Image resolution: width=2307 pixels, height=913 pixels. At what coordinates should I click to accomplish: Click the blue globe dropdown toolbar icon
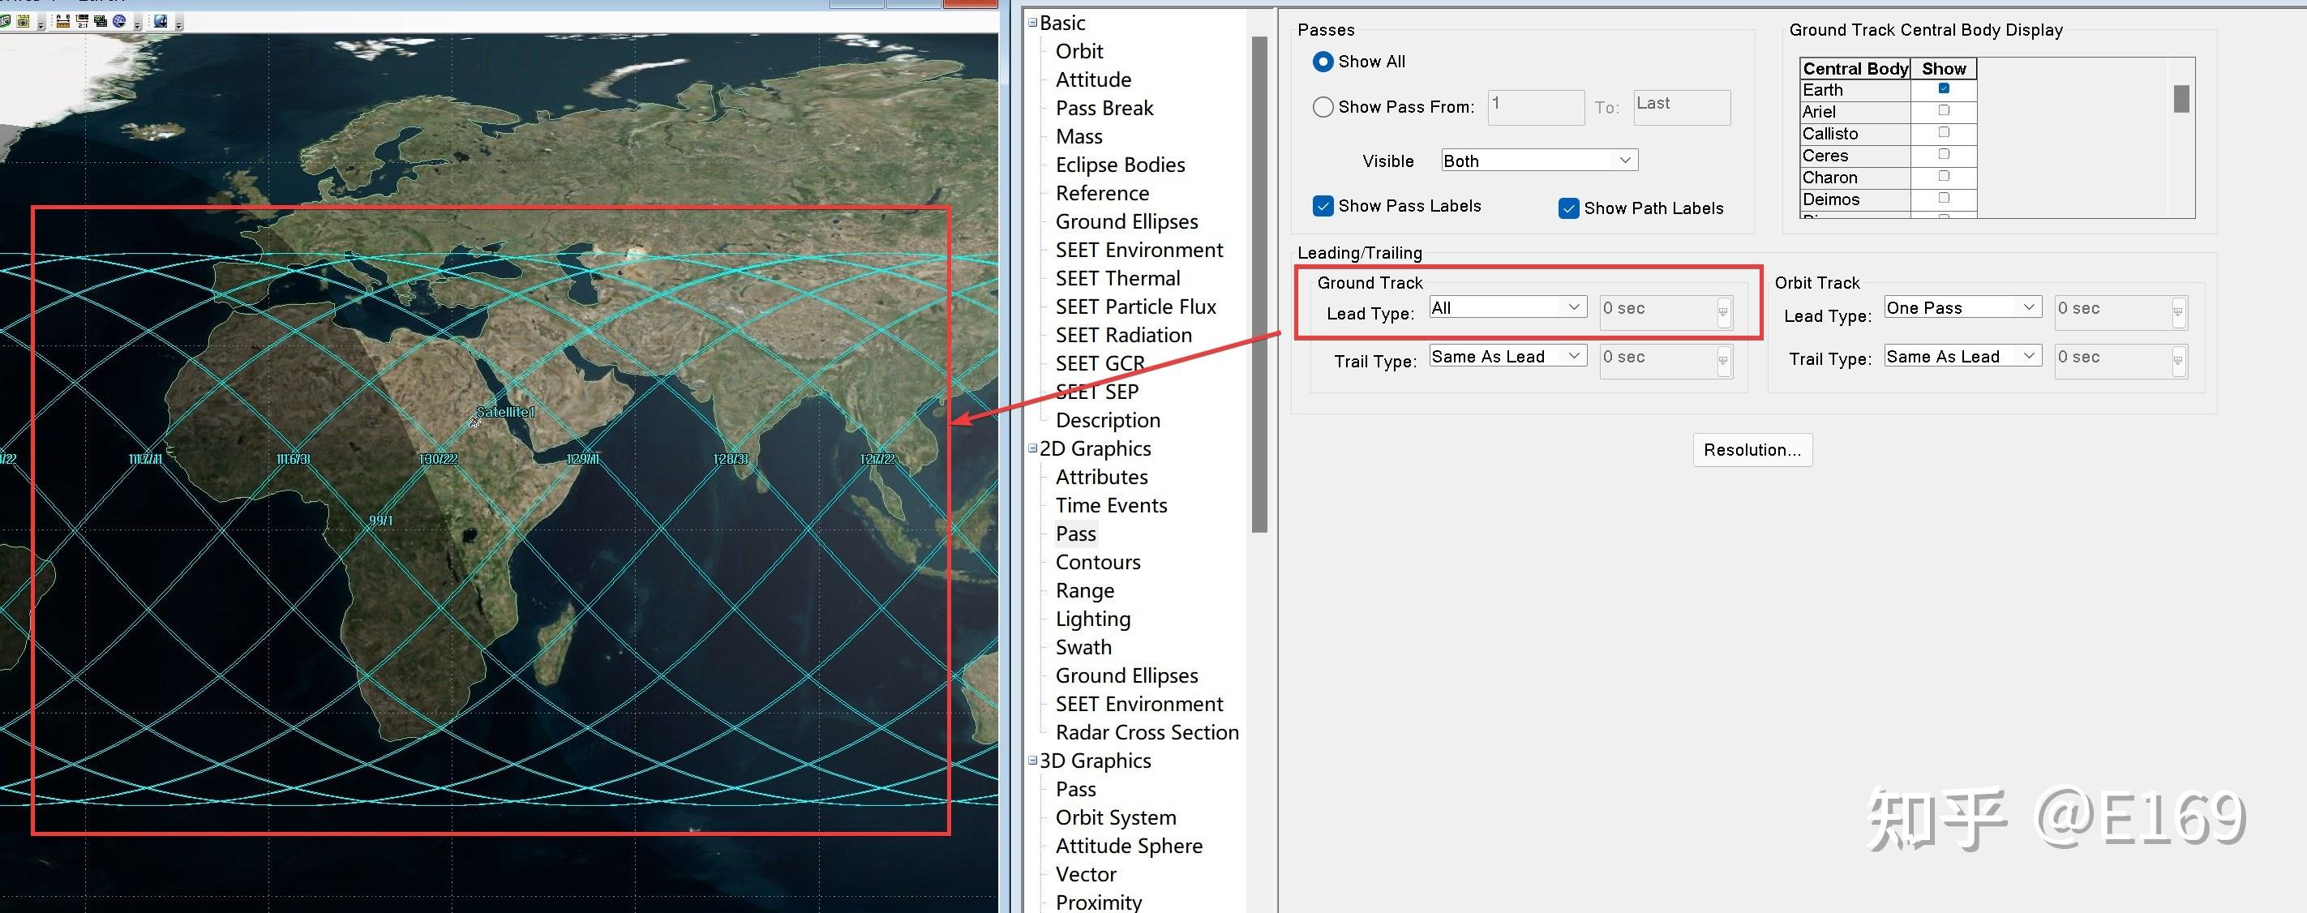pyautogui.click(x=120, y=20)
